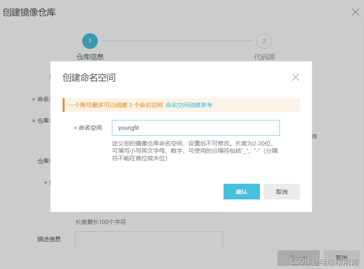The height and width of the screenshot is (269, 364).
Task: Click the namespace input containing youngfit
Action: coord(196,128)
